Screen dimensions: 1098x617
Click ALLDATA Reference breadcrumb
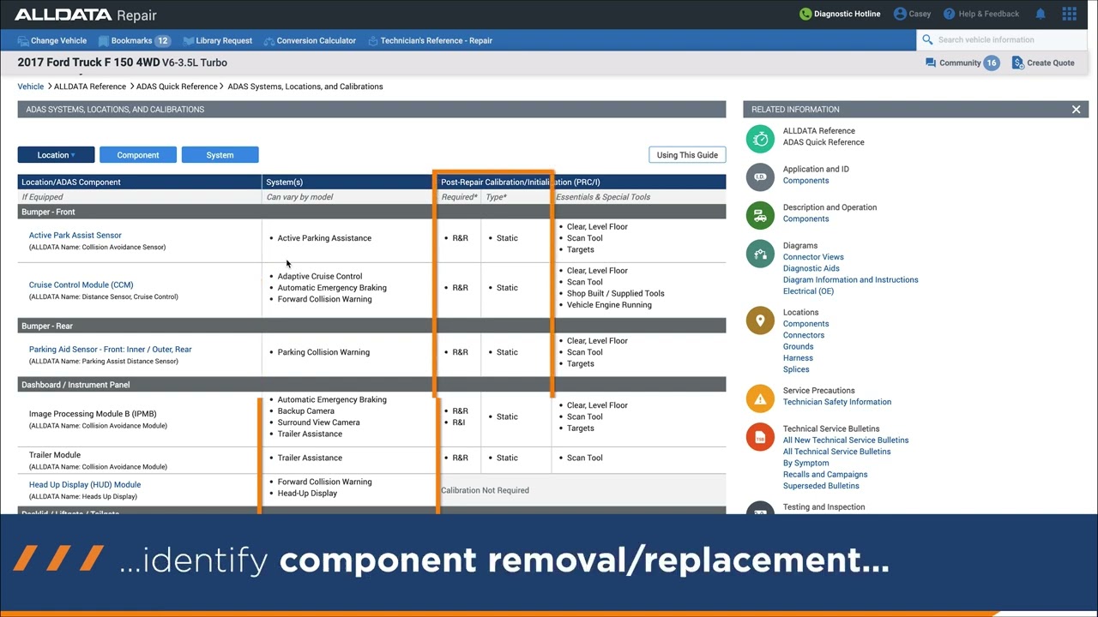[90, 87]
